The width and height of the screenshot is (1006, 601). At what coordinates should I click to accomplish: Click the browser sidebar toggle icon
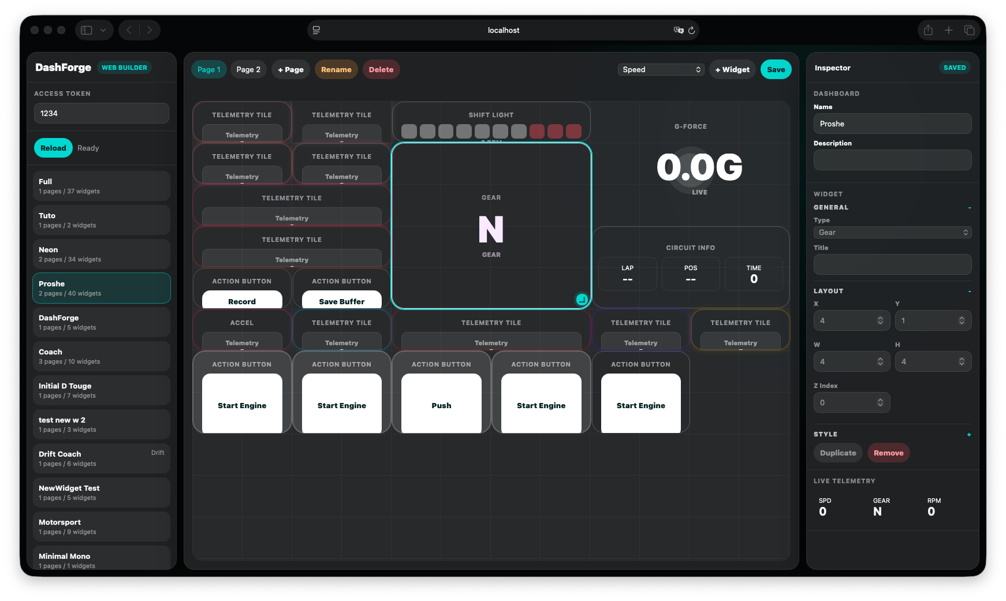click(87, 30)
